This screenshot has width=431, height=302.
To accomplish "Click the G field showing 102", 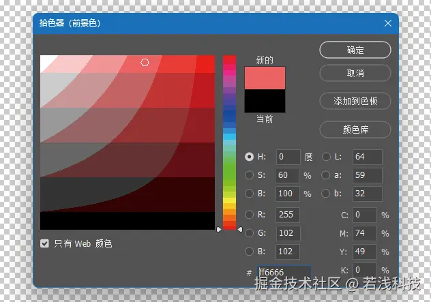I will (288, 233).
